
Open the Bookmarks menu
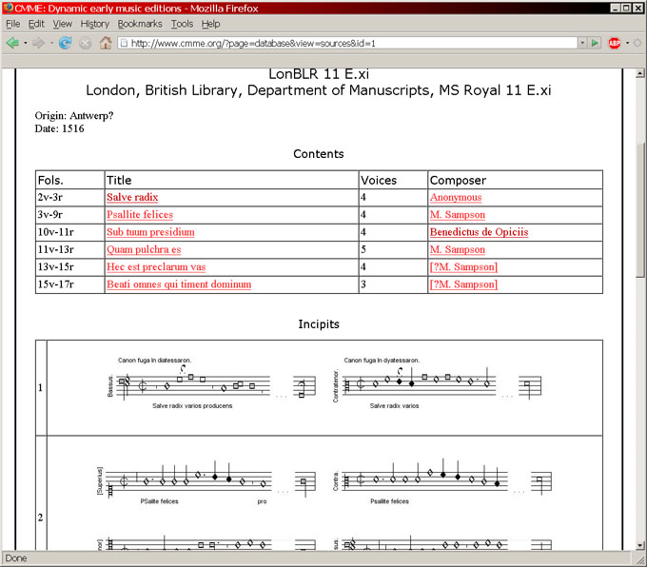140,24
